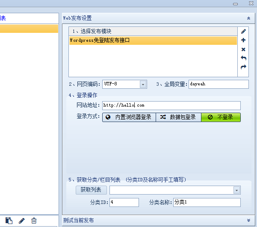Collapse the Web发布设置 panel

coord(248,18)
